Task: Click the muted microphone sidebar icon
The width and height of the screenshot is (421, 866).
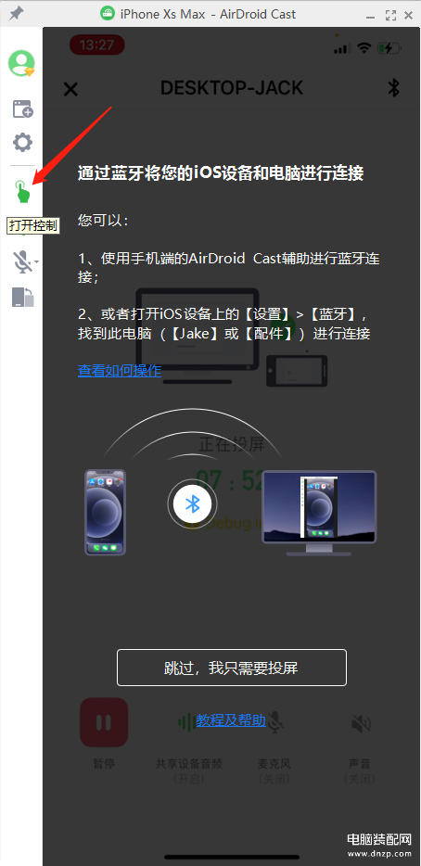Action: [22, 261]
